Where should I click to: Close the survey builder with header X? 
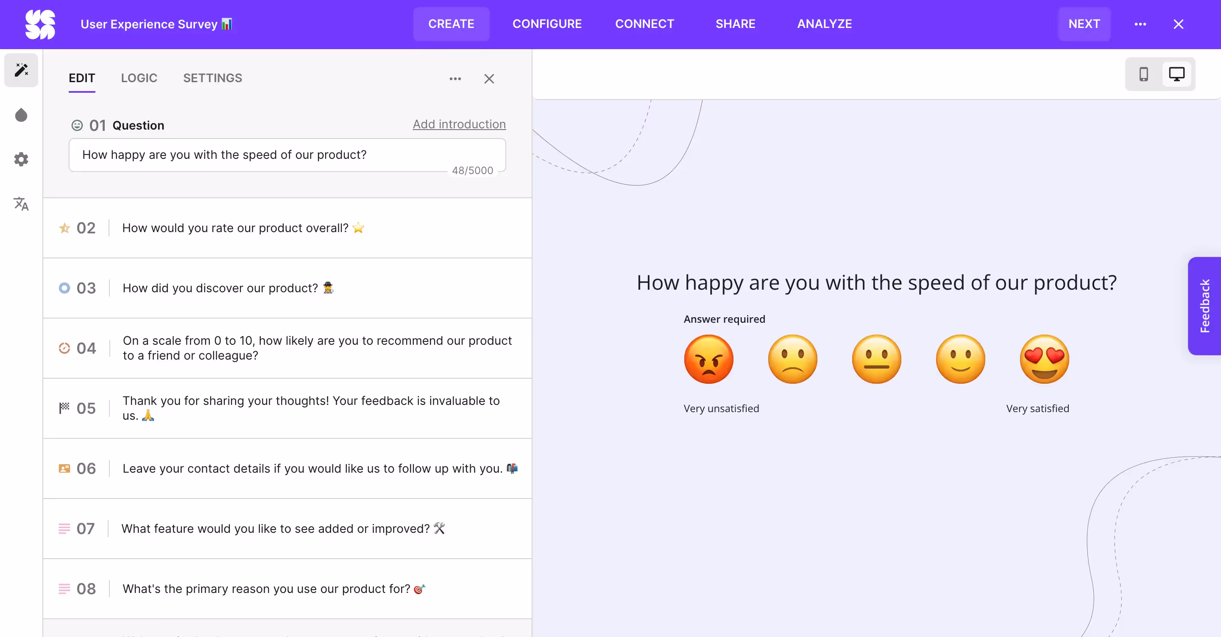pos(1178,24)
